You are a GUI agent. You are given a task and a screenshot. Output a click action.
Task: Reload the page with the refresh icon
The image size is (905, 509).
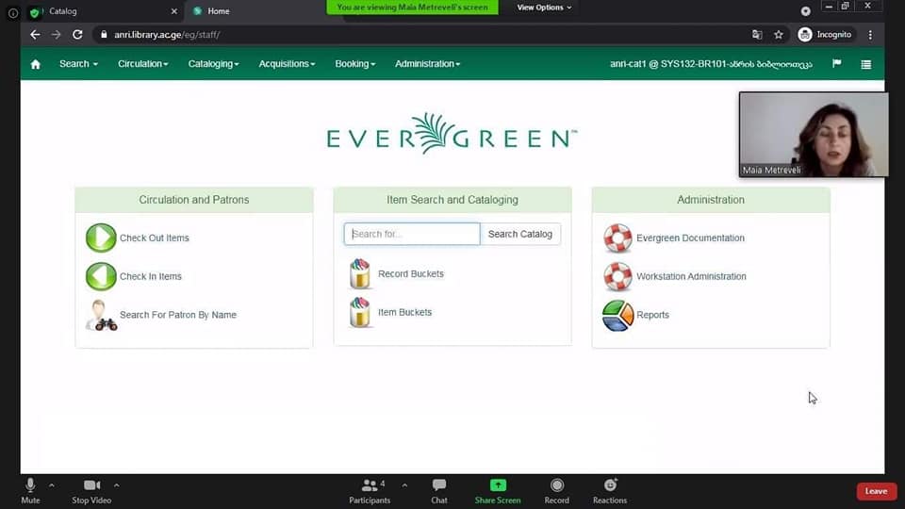[77, 35]
